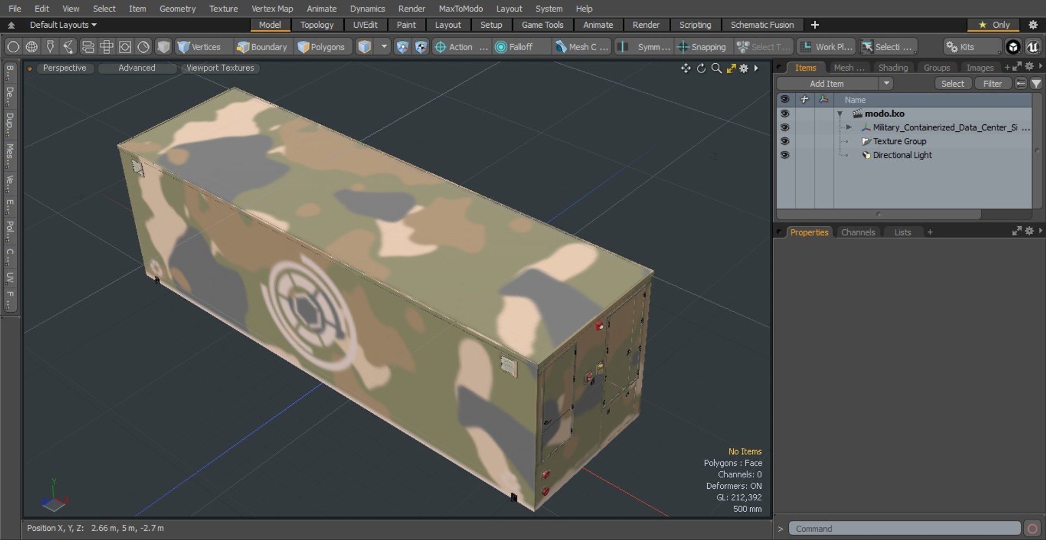Open the Unreal Engine bridge icon
This screenshot has width=1046, height=540.
(x=1032, y=47)
